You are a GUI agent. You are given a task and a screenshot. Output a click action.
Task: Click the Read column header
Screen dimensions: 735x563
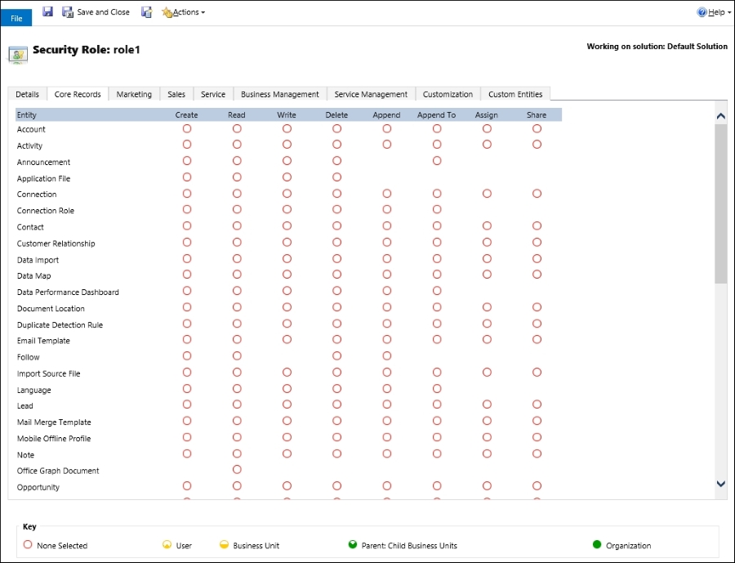pos(237,115)
